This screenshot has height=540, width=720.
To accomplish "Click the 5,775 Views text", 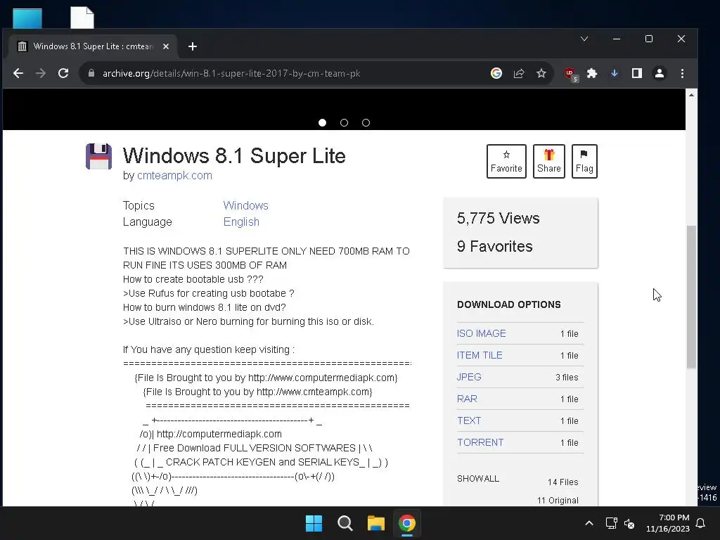I will point(499,218).
